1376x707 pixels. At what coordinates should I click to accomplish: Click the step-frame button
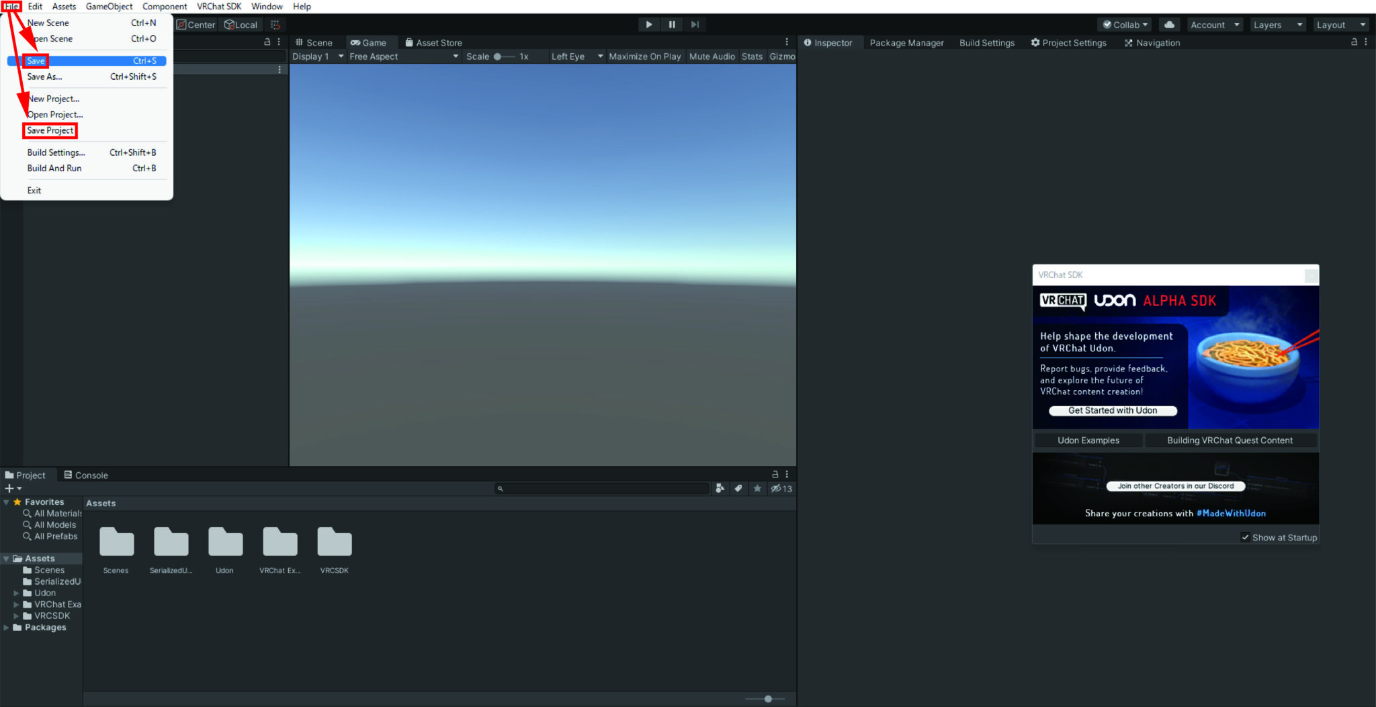(695, 24)
